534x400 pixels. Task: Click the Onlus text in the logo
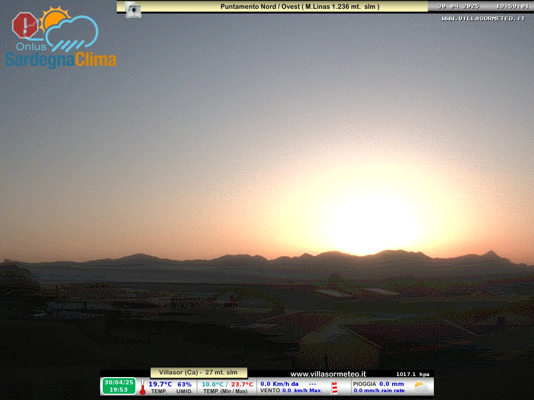click(31, 46)
